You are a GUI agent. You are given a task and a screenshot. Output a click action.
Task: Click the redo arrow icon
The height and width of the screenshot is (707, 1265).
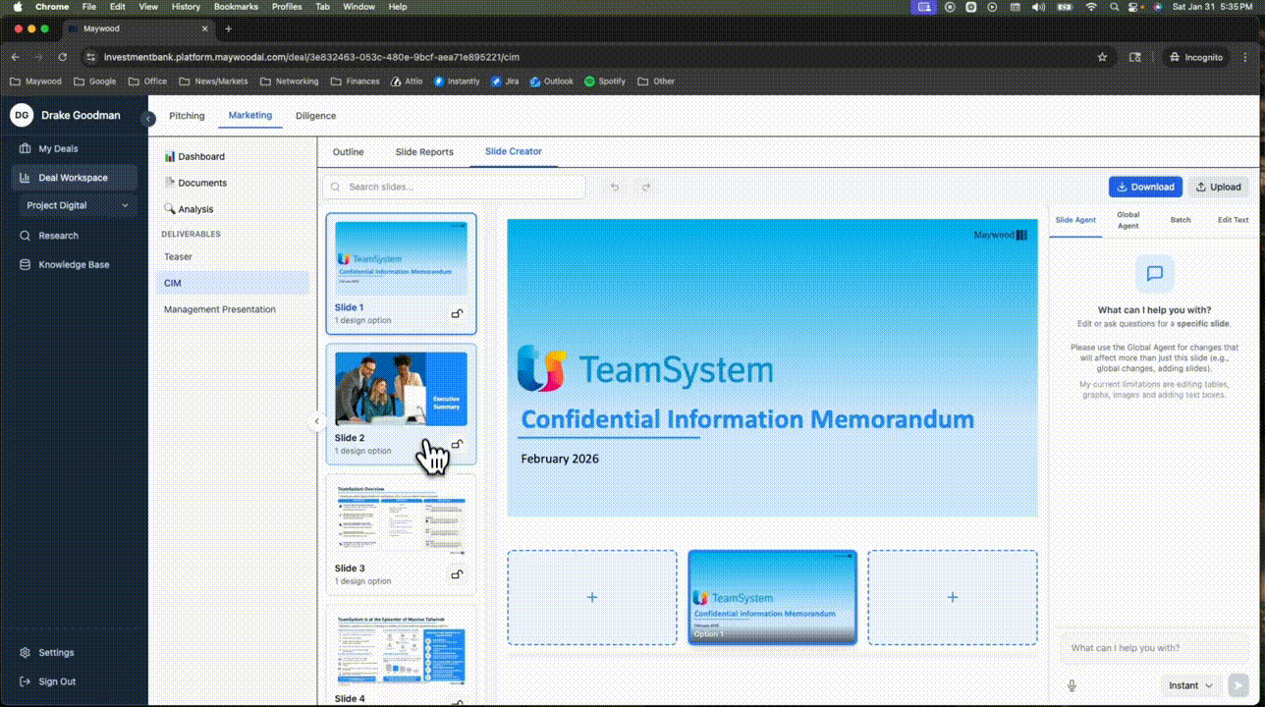pyautogui.click(x=646, y=187)
